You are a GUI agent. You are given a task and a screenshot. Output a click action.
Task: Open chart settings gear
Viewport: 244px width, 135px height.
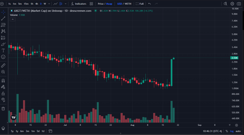(232, 4)
